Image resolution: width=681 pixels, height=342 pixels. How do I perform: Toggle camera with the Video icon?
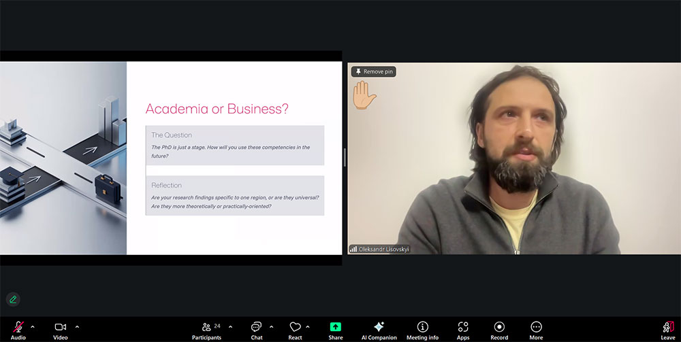pyautogui.click(x=60, y=328)
